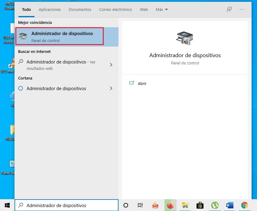This screenshot has height=211, width=257.
Task: Open the uTorrent taskbar icon
Action: coord(215,205)
